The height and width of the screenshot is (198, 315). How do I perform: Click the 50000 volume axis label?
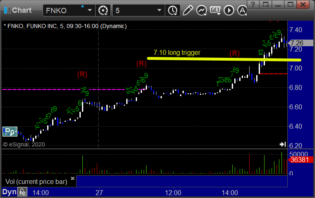298,154
